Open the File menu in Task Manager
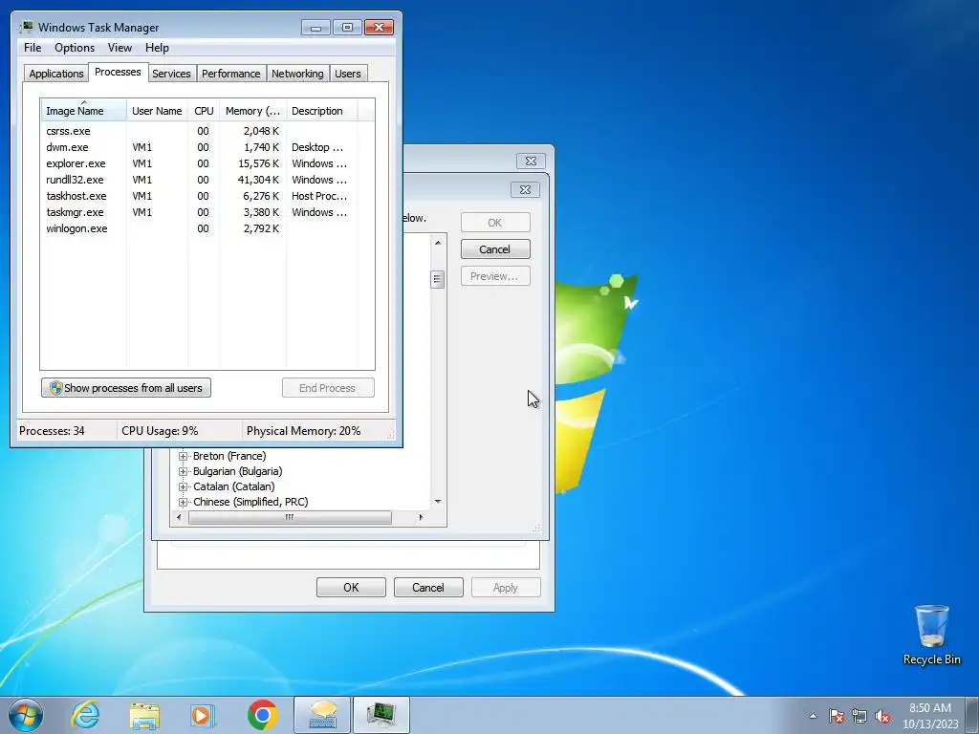The image size is (979, 734). 33,48
